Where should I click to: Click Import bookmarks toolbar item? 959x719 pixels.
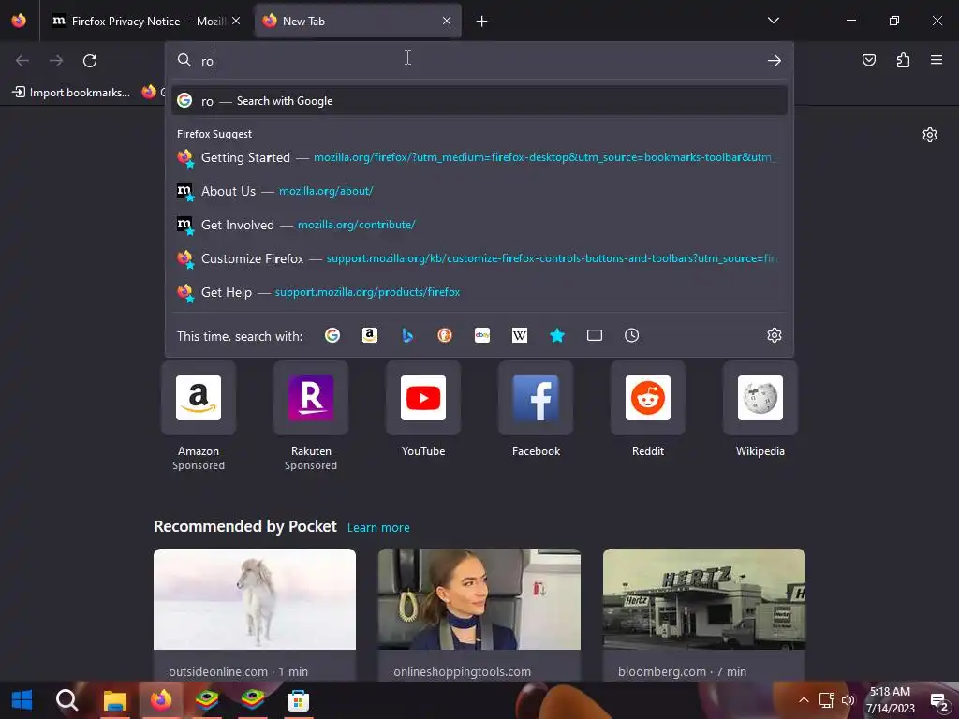click(72, 93)
